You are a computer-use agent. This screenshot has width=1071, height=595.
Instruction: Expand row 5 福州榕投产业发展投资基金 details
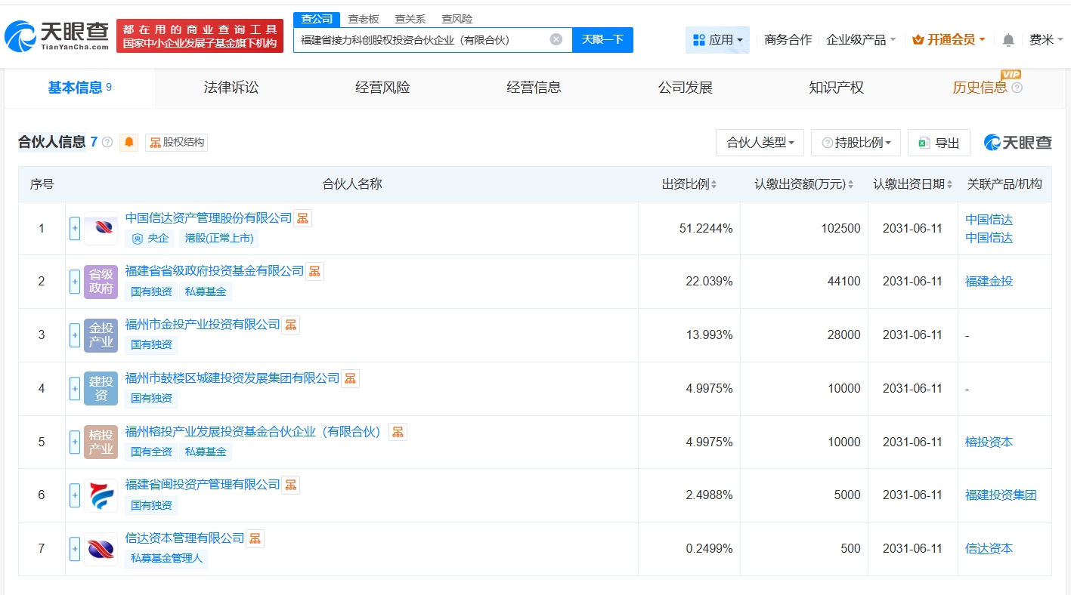point(75,442)
